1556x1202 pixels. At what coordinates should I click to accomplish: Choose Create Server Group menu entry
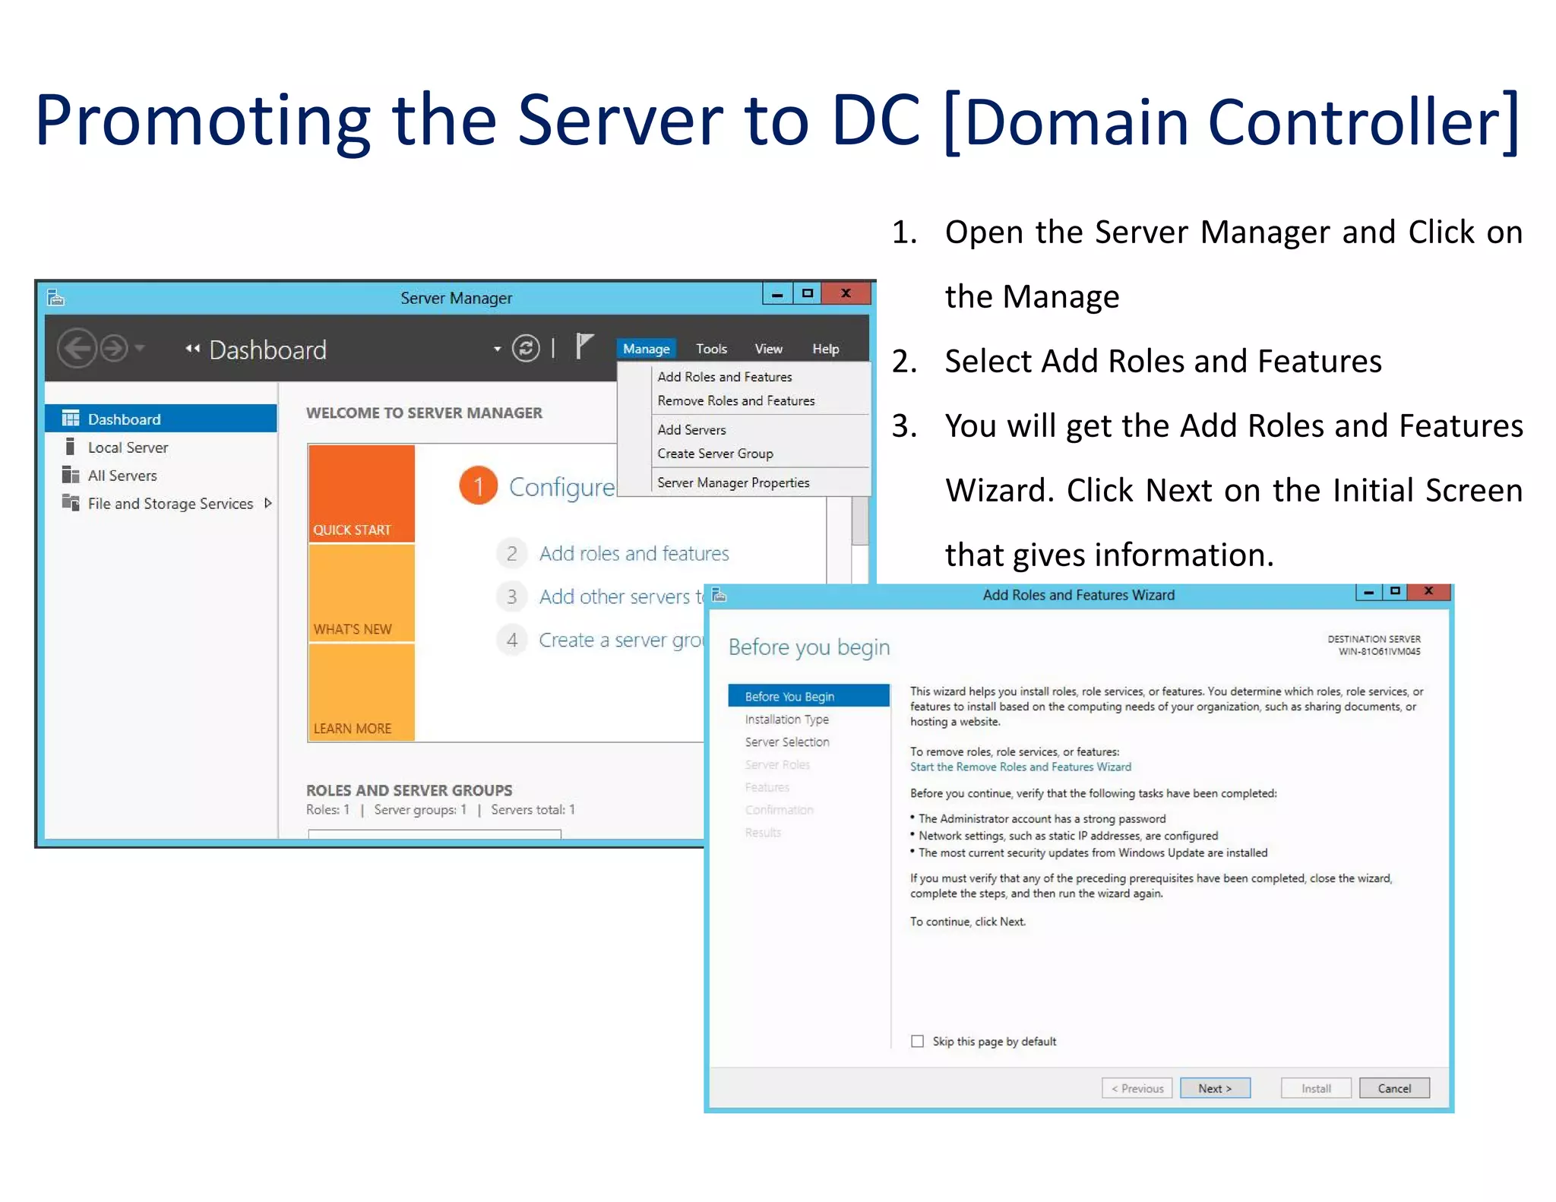point(715,453)
